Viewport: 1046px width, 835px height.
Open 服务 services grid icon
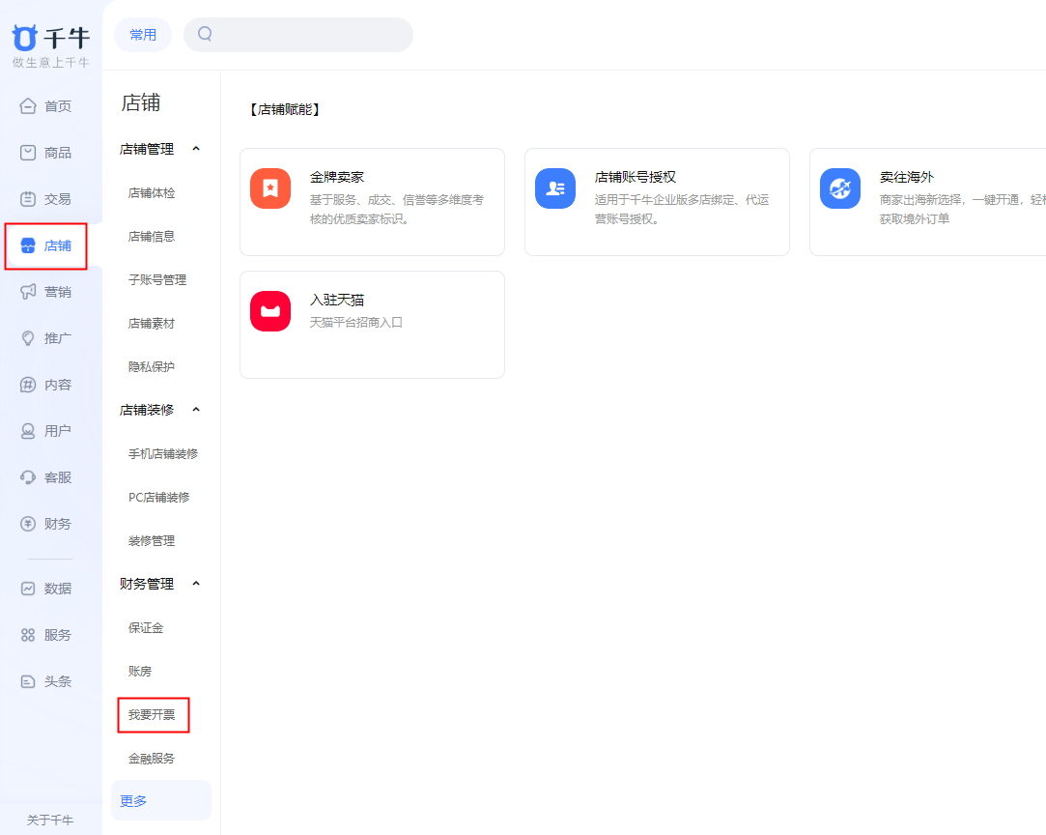(27, 635)
